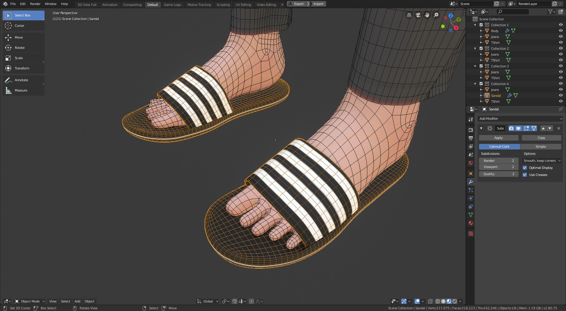This screenshot has width=566, height=311.
Task: Open the Active Tool settings tab
Action: click(470, 119)
